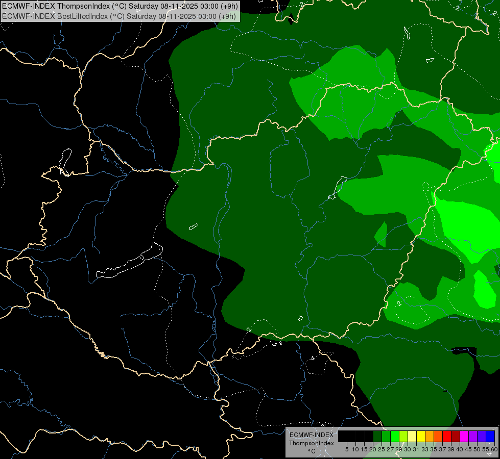Click legend scale value 30
500x459 pixels.
click(408, 449)
